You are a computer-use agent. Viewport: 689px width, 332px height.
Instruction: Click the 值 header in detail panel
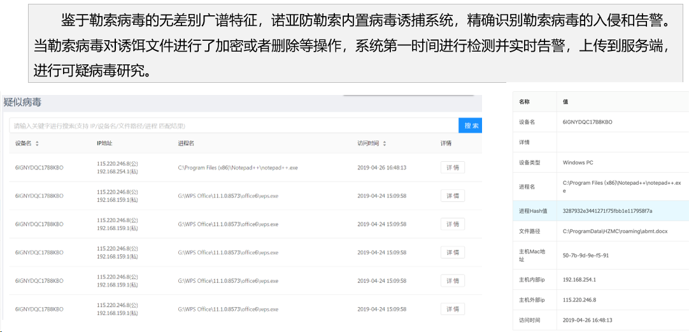(565, 101)
